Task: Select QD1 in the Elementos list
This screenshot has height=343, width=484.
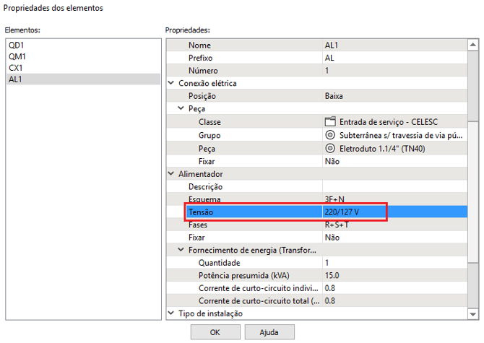Action: (16, 45)
